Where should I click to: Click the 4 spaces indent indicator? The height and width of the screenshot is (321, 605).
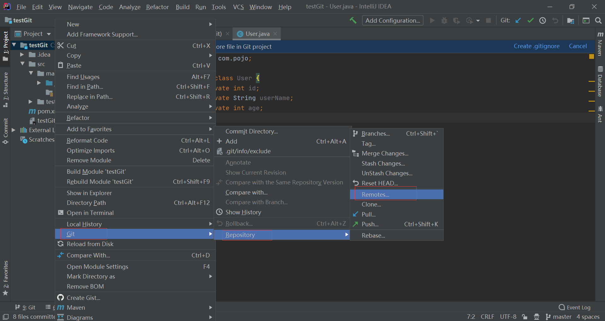point(588,317)
